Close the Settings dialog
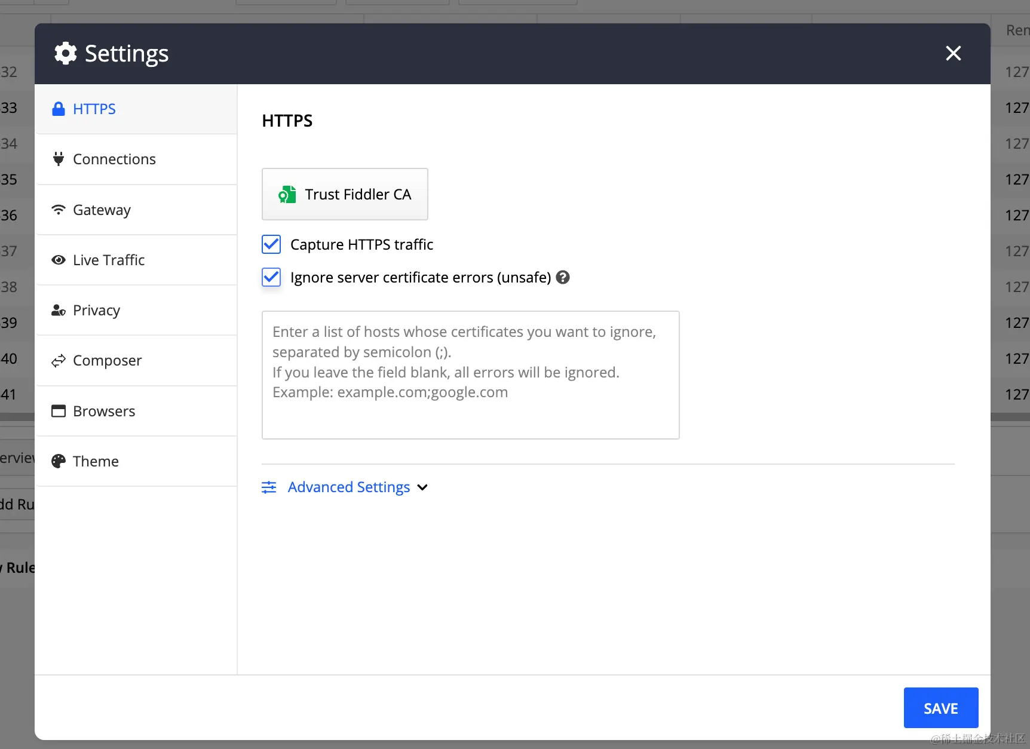The width and height of the screenshot is (1030, 749). click(954, 53)
